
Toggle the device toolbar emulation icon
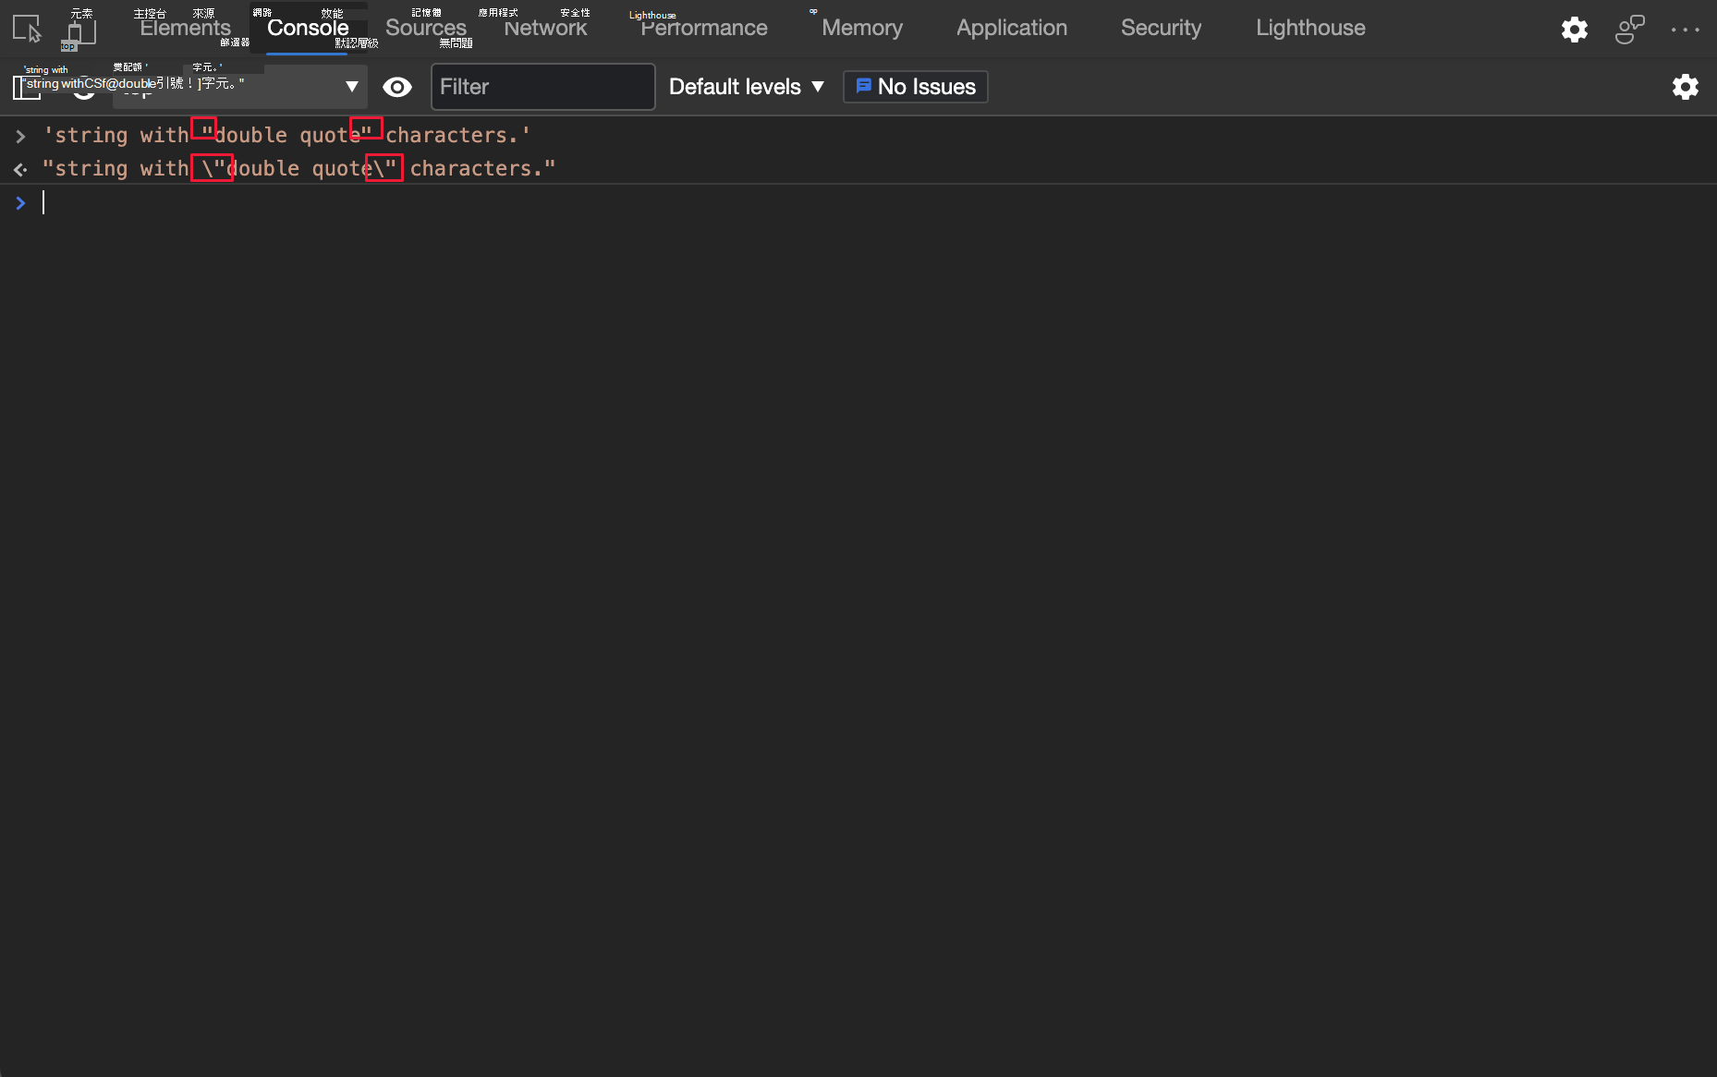click(79, 29)
